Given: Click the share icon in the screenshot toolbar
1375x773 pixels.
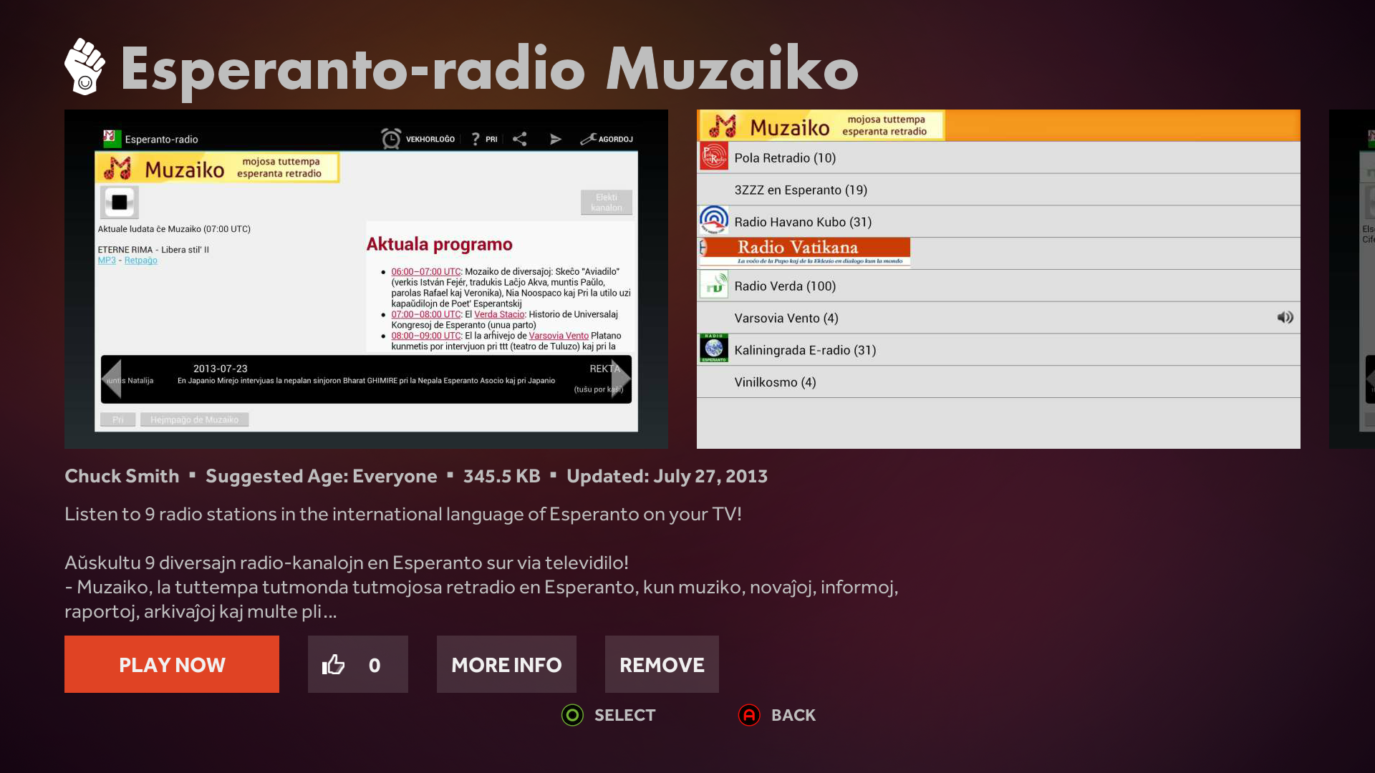Looking at the screenshot, I should point(520,139).
